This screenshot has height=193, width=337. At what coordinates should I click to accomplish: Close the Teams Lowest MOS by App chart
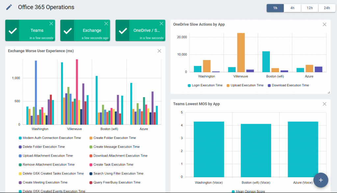(324, 104)
